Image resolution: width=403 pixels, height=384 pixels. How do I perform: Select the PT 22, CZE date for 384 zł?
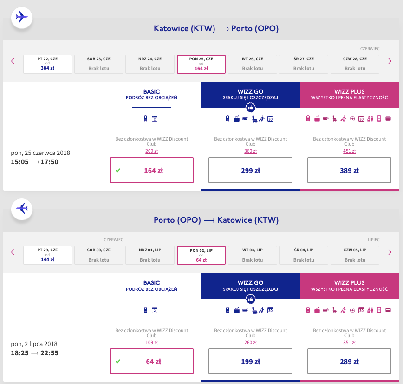tap(47, 64)
